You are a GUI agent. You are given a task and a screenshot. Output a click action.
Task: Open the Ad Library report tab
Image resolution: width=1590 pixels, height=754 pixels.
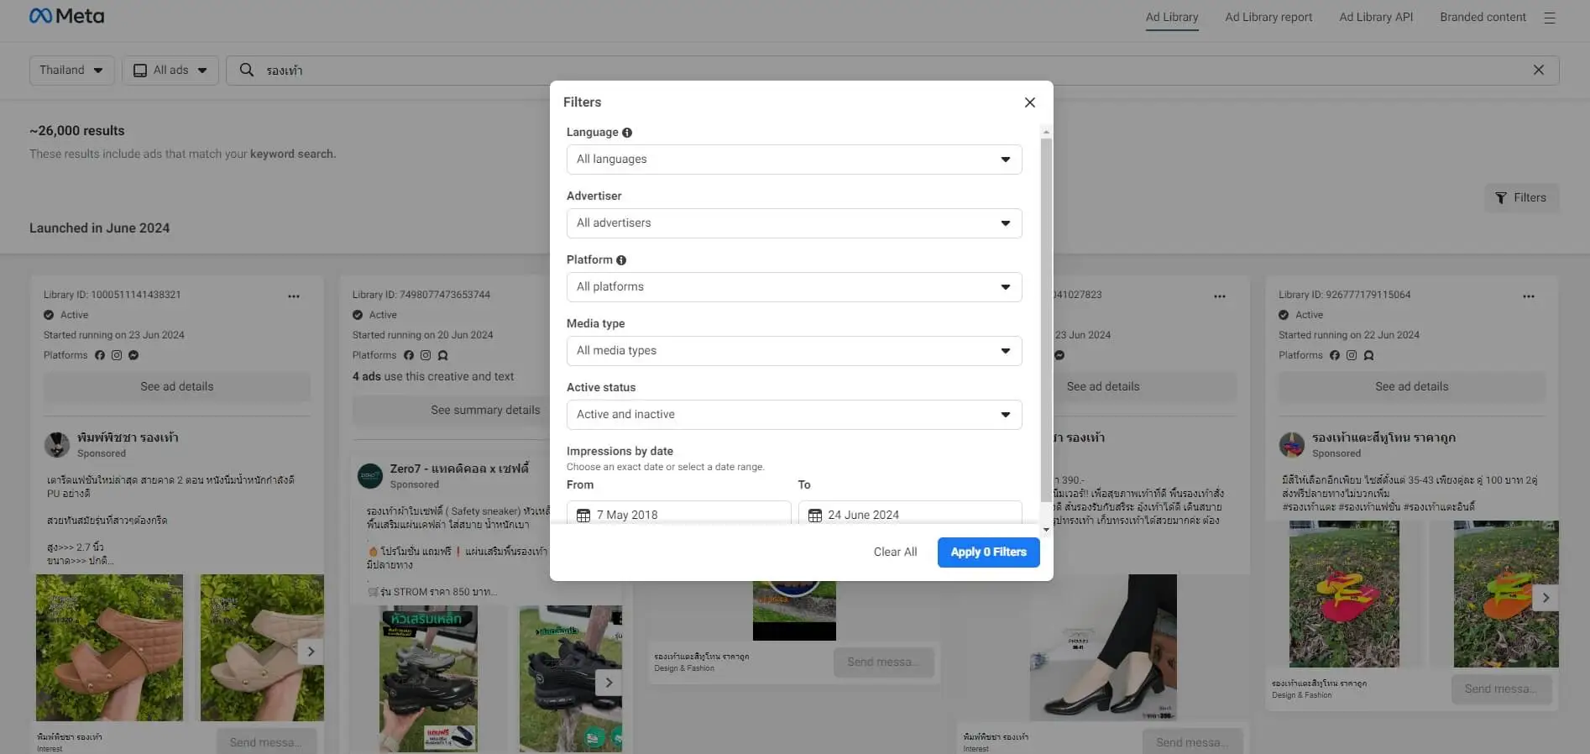coord(1268,17)
